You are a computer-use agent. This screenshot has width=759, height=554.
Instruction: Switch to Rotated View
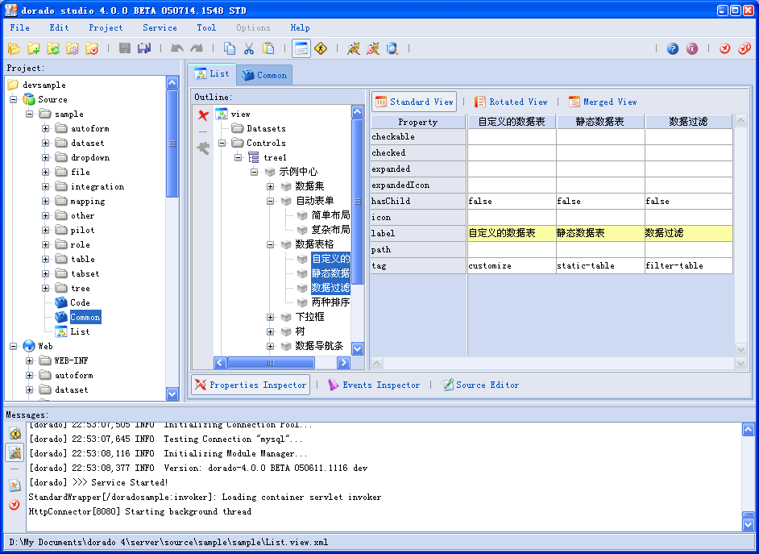(x=511, y=102)
